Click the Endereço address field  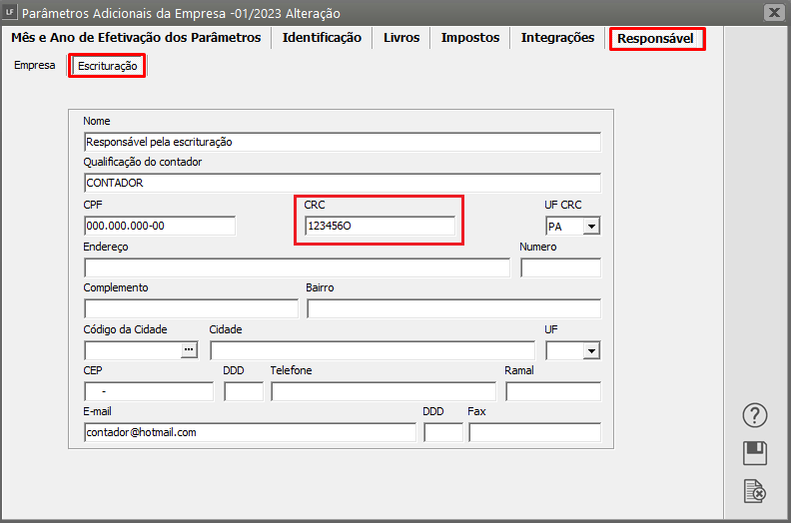coord(297,267)
